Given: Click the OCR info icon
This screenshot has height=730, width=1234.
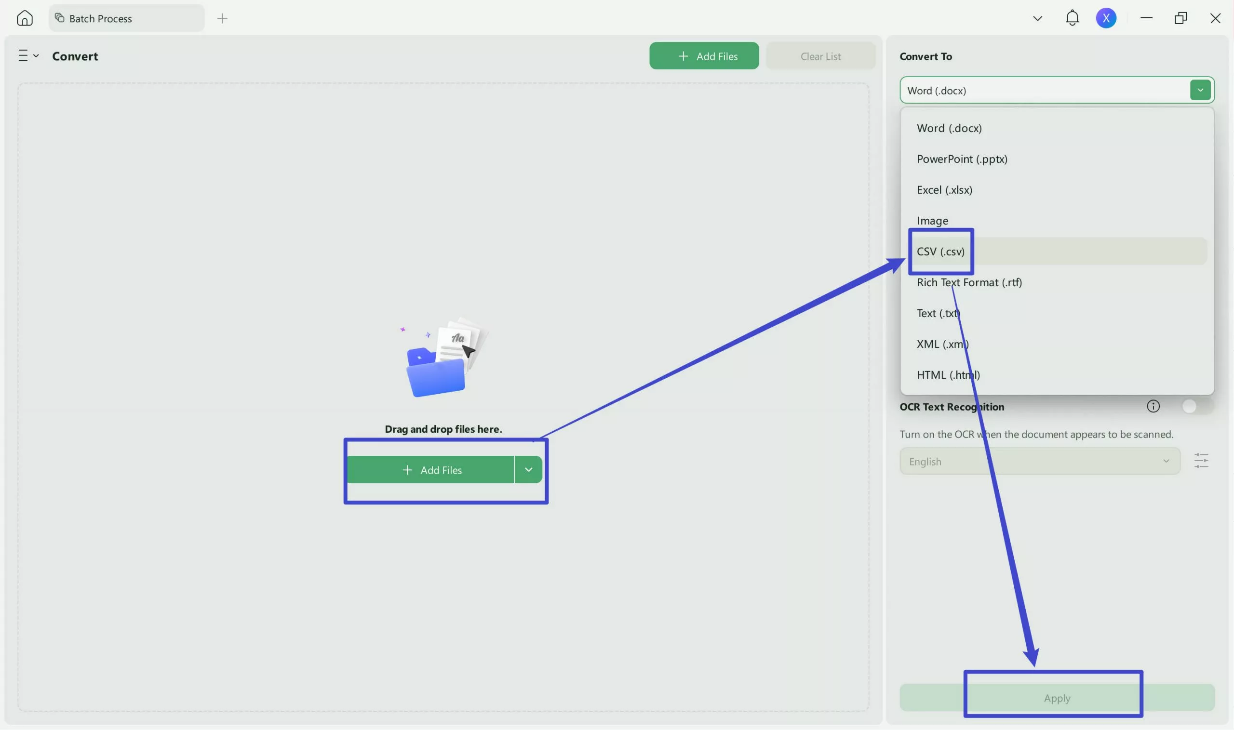Looking at the screenshot, I should click(x=1153, y=406).
